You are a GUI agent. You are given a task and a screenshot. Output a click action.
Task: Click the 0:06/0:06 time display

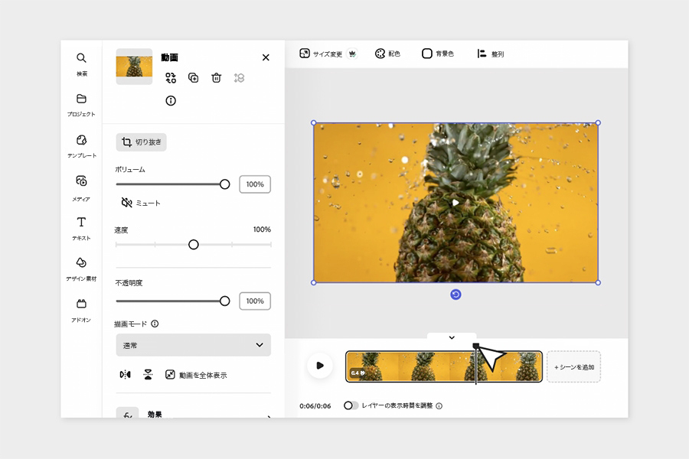click(315, 406)
